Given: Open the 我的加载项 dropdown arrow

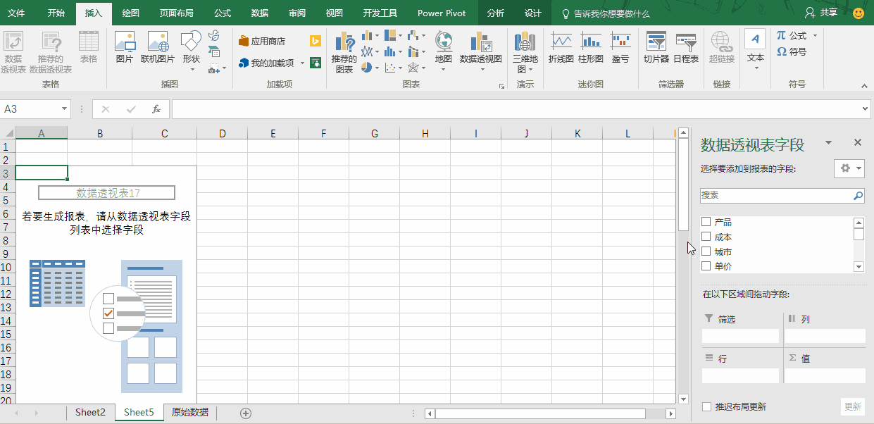Looking at the screenshot, I should pos(303,63).
